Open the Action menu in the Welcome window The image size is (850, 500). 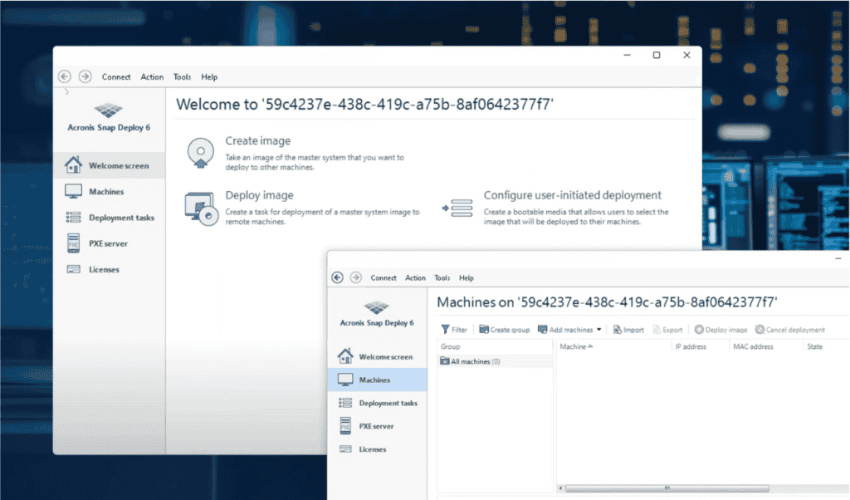(152, 77)
